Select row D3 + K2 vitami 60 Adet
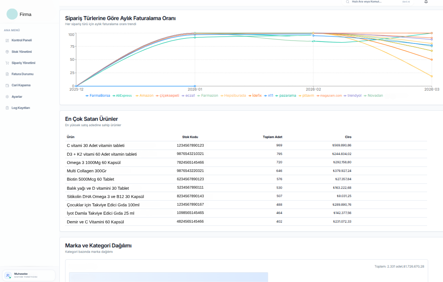443x282 pixels. [x=246, y=154]
